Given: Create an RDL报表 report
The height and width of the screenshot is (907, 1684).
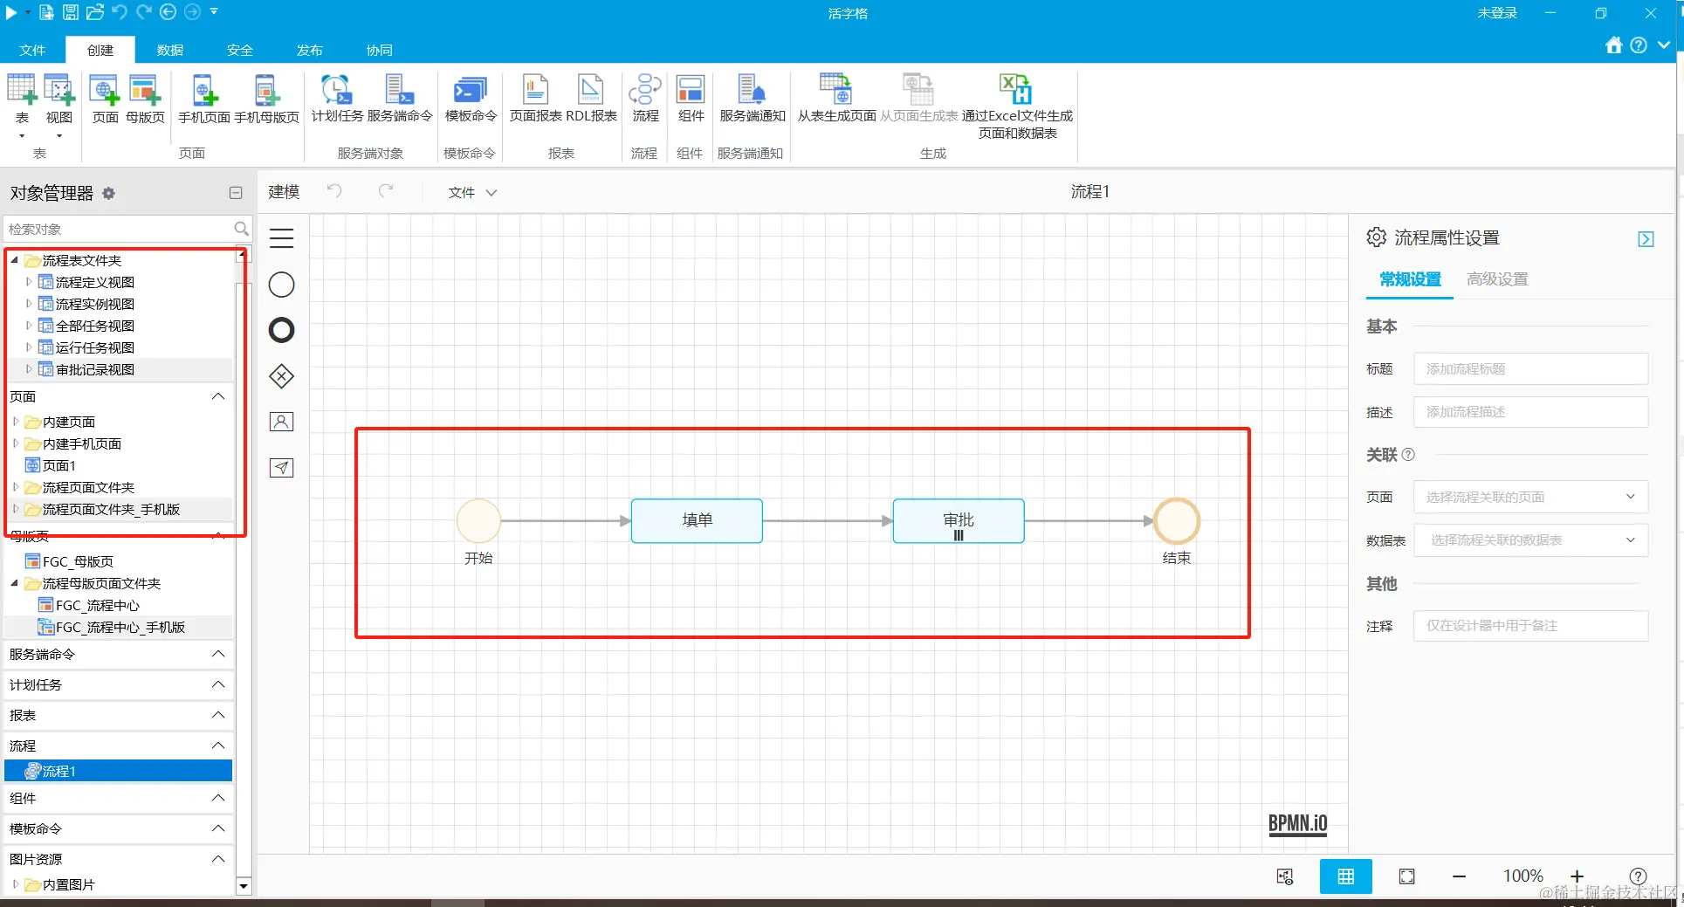Looking at the screenshot, I should point(591,90).
